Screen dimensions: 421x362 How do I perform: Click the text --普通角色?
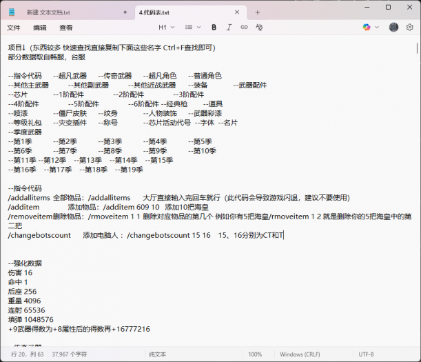pyautogui.click(x=205, y=76)
